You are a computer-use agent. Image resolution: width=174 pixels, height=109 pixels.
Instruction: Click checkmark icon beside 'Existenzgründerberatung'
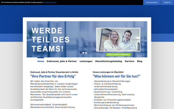tap(93, 103)
